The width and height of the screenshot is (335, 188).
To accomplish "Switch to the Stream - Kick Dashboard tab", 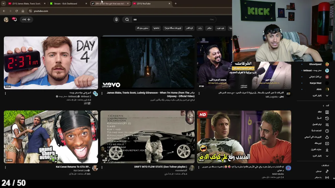I will tap(69, 4).
